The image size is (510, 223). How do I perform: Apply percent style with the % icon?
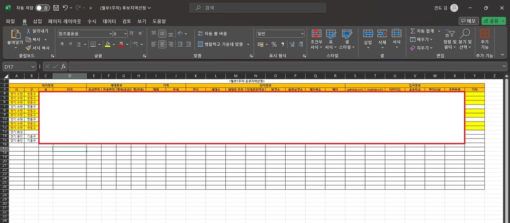coord(274,44)
